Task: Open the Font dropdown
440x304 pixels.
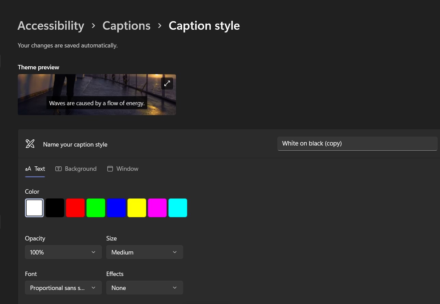Action: point(63,288)
